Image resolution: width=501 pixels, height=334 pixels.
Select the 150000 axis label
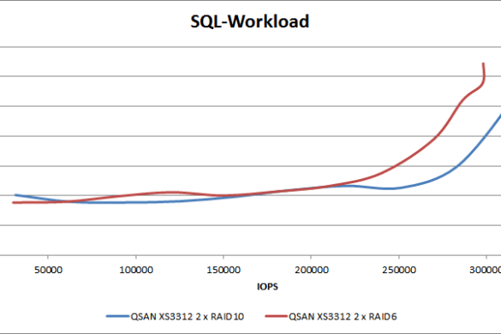(224, 270)
